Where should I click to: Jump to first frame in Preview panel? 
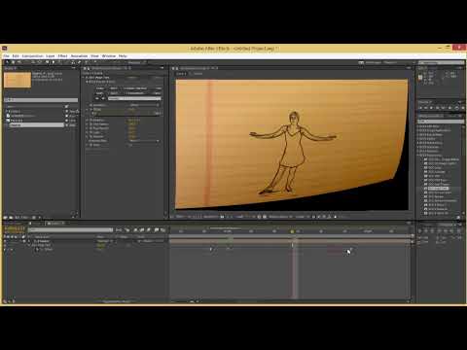420,108
